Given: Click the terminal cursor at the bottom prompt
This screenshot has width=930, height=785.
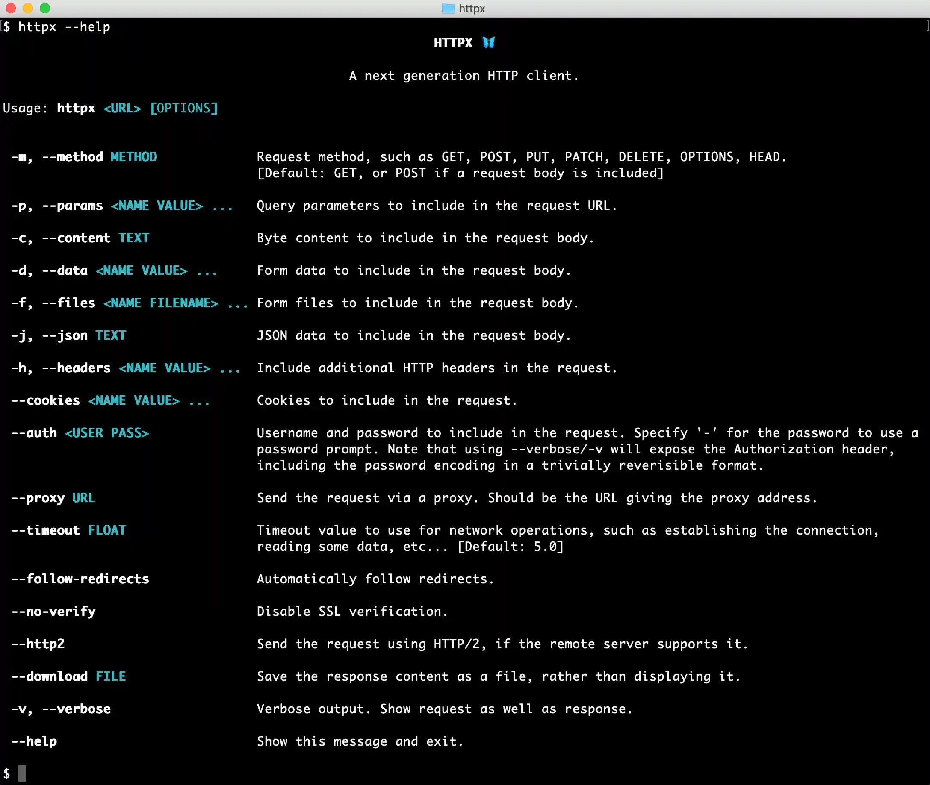Looking at the screenshot, I should click(23, 774).
